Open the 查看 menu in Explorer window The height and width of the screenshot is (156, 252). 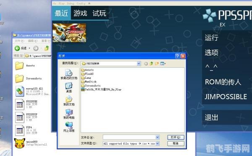[46, 41]
